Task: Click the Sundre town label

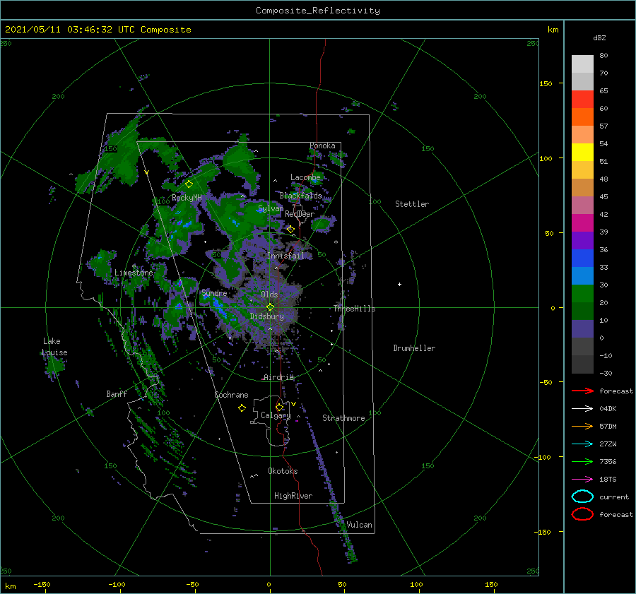Action: click(213, 292)
